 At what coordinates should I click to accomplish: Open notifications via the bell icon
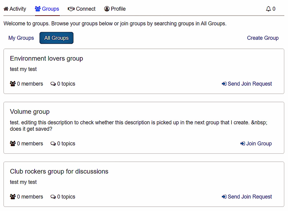(269, 9)
